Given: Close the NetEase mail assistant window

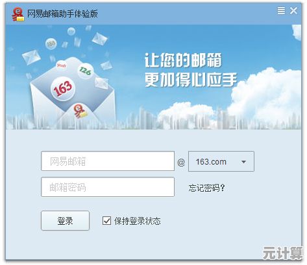Looking at the screenshot, I should (293, 10).
